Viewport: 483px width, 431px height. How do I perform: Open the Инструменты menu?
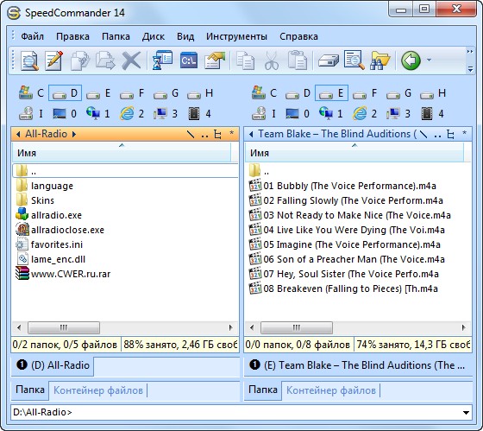click(x=236, y=36)
